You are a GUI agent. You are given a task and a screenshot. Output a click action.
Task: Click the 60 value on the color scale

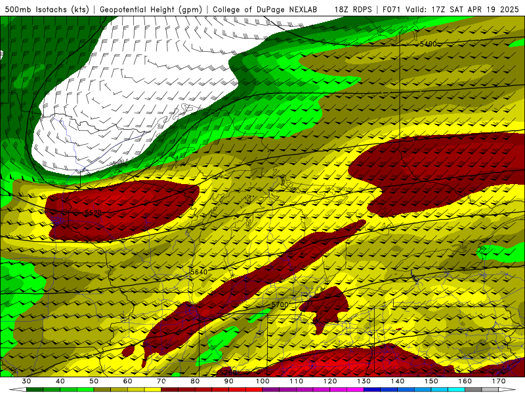tap(127, 381)
